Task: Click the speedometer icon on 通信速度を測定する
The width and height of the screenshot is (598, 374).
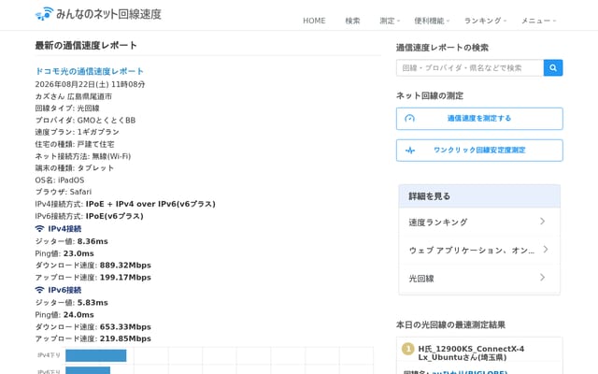Action: tap(409, 119)
